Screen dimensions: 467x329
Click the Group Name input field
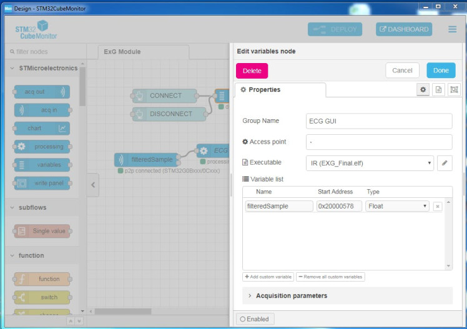tap(380, 121)
